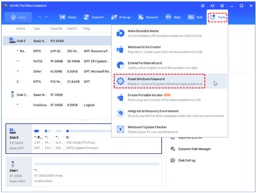The width and height of the screenshot is (256, 193).
Task: Open the Wipe toolbar menu
Action: 173,17
